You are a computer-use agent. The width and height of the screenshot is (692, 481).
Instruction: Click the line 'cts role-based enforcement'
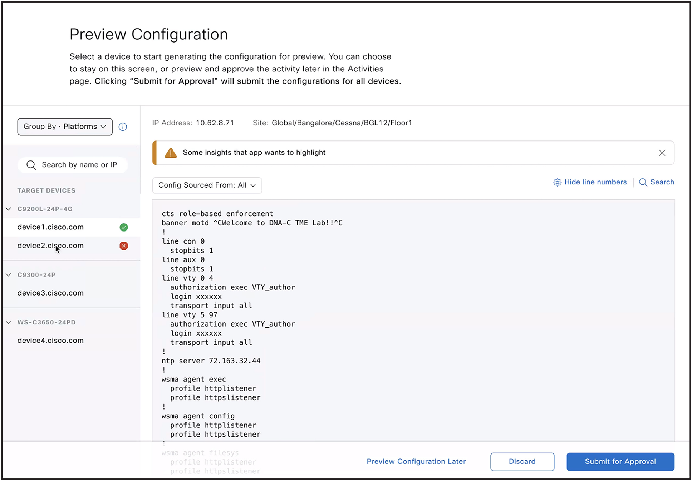click(x=217, y=214)
